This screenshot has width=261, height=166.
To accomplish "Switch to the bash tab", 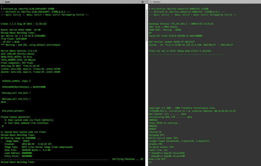I will tap(7, 2).
